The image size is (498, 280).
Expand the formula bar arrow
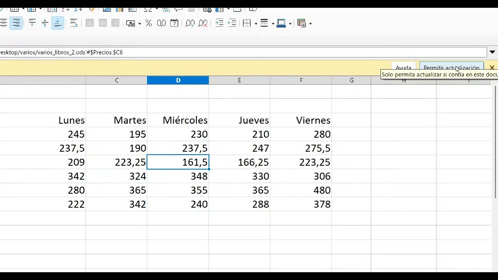coord(492,52)
